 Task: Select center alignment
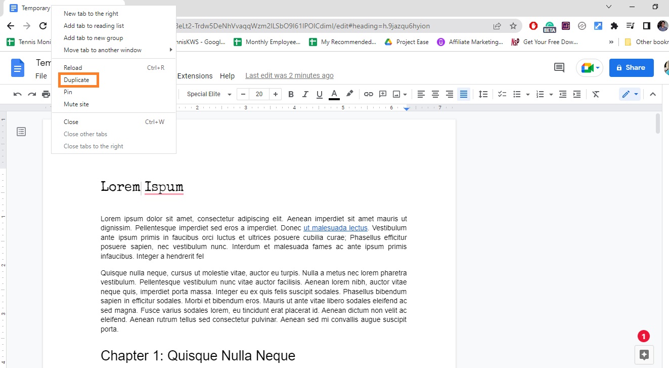[435, 94]
